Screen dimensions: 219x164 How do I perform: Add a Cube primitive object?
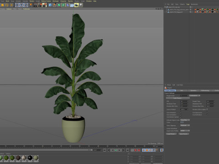click(50, 5)
